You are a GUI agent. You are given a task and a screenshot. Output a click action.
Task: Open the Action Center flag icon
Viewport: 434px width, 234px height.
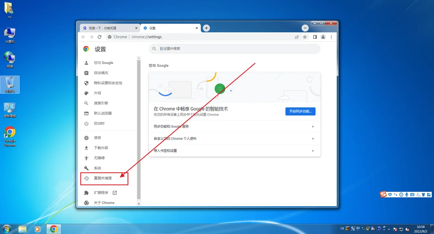[x=395, y=229]
